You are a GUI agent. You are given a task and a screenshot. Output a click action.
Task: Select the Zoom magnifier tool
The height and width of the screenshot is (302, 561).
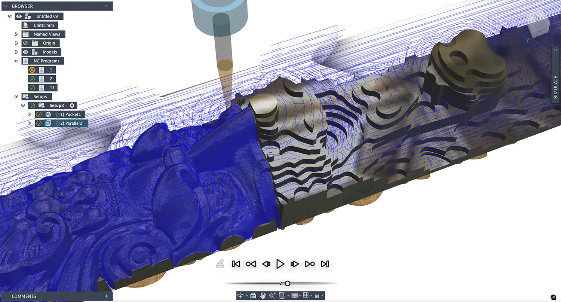pos(273,296)
